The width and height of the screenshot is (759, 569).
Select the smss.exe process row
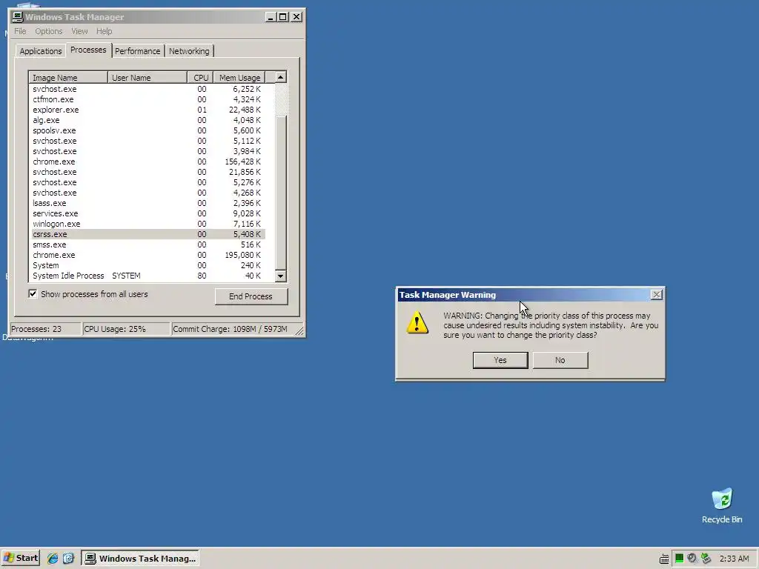148,244
